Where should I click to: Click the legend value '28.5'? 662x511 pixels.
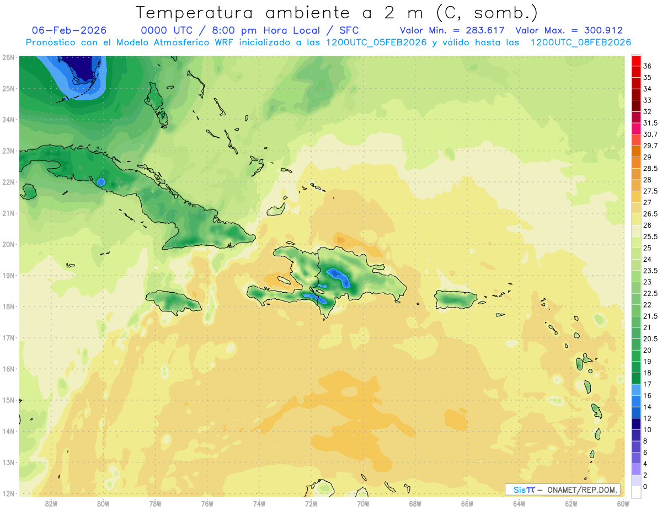tap(650, 168)
